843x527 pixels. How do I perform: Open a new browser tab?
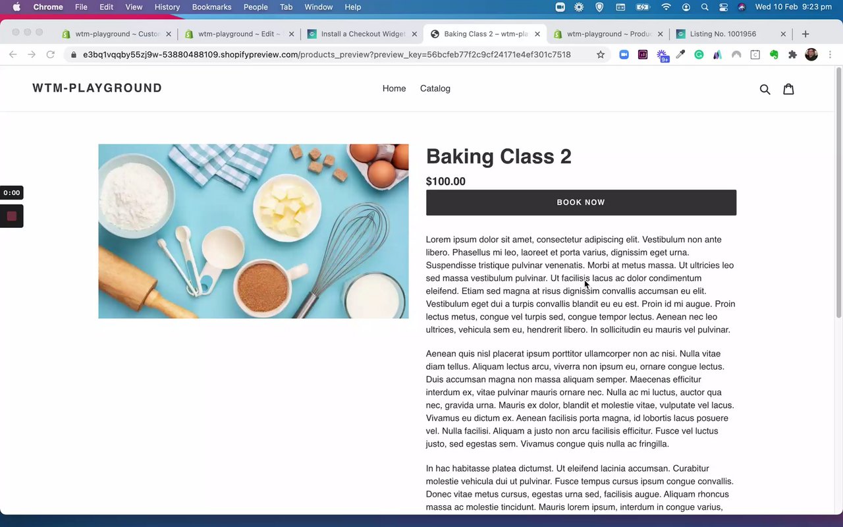pyautogui.click(x=805, y=34)
